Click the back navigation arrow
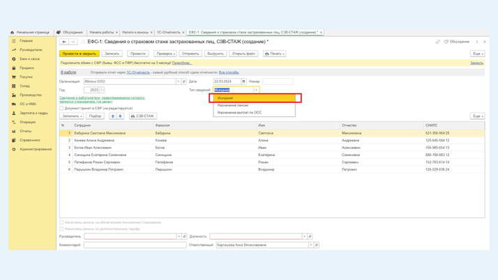The height and width of the screenshot is (280, 498). pos(64,42)
